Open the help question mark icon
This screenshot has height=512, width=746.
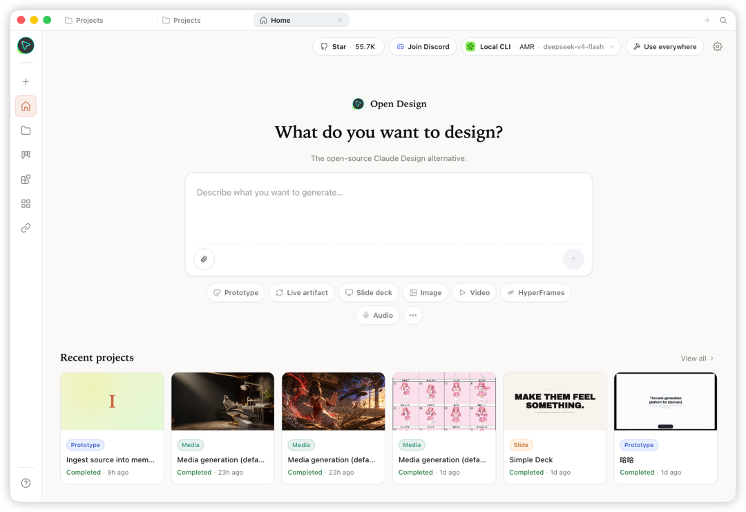pos(26,483)
